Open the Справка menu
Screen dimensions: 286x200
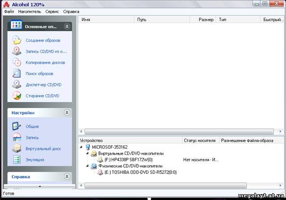click(x=71, y=12)
